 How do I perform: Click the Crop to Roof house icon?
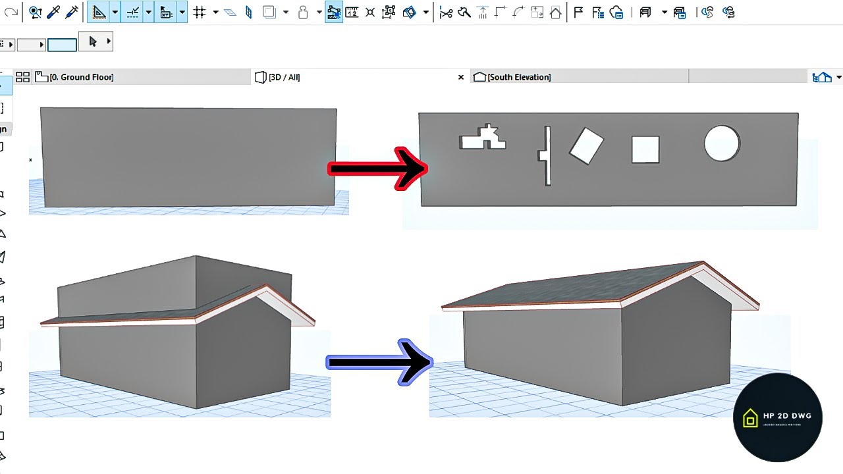556,12
